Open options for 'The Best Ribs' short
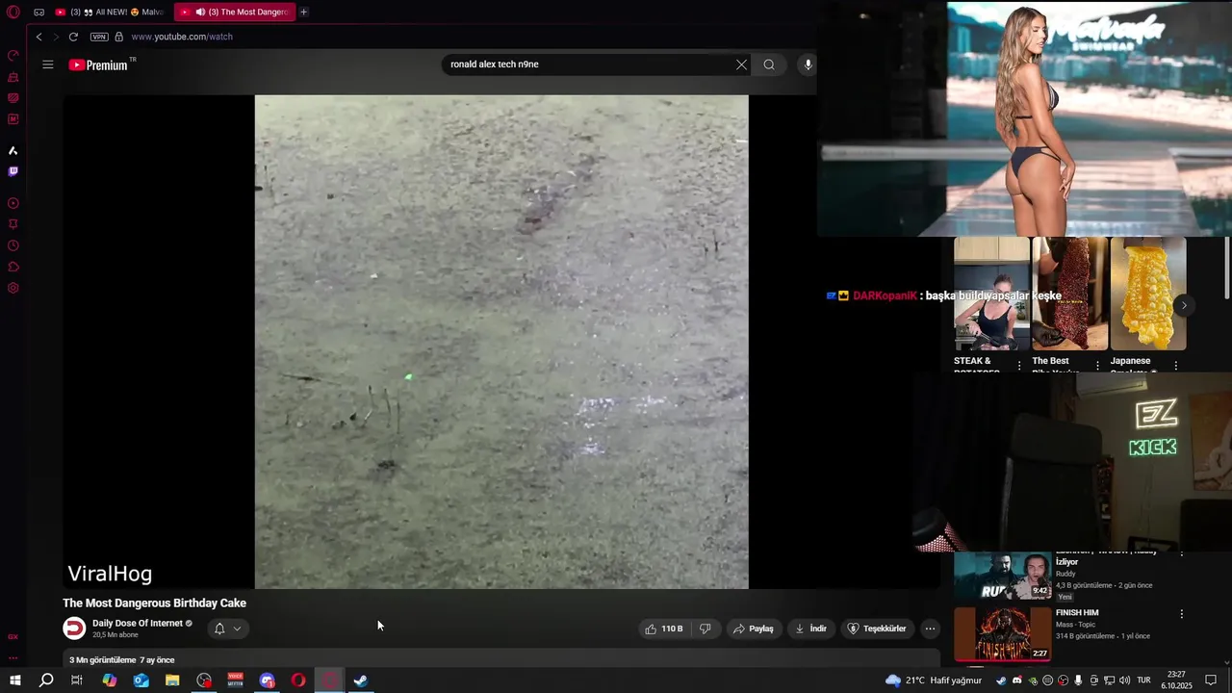This screenshot has width=1232, height=693. click(x=1097, y=366)
